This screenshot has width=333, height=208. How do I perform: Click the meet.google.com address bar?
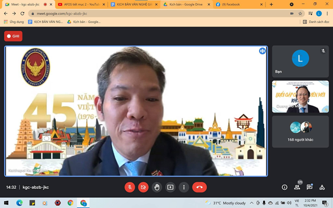pyautogui.click(x=161, y=13)
